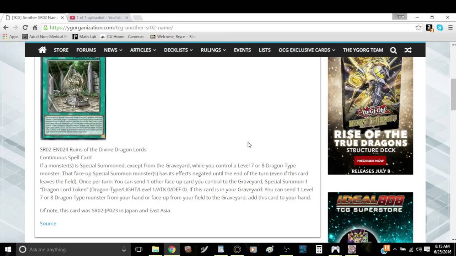Viewport: 456px width, 256px height.
Task: Click the Continuous Spell Card text
Action: (x=66, y=158)
